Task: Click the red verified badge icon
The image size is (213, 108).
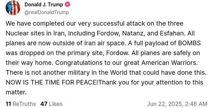Action: pos(67,5)
